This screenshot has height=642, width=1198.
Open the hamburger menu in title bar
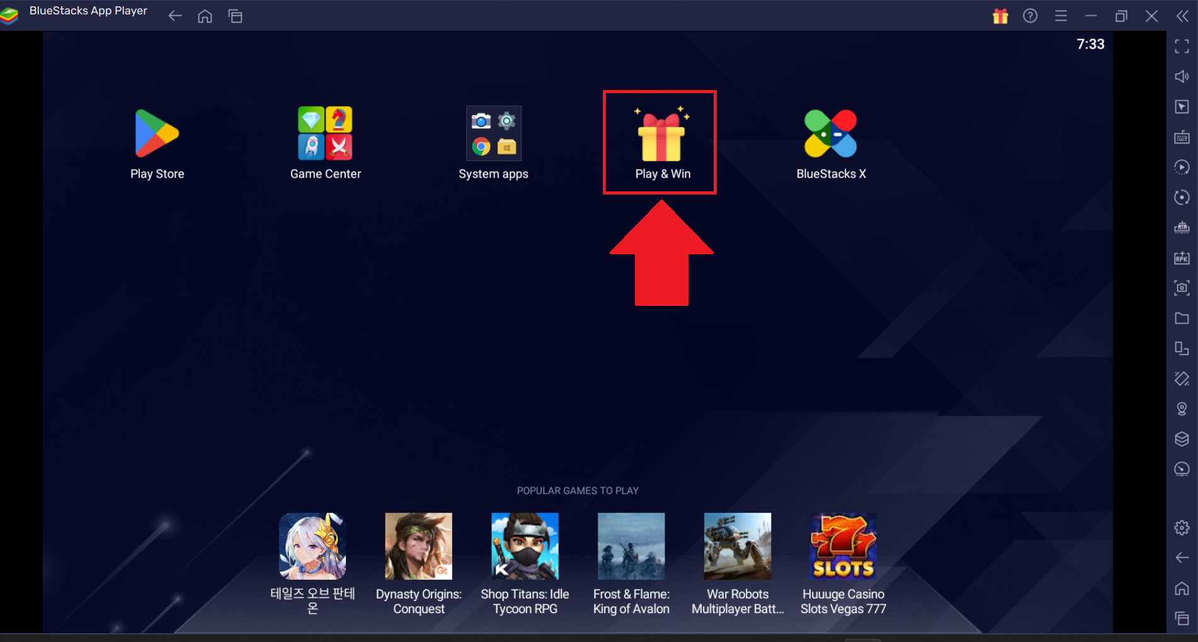[1061, 16]
